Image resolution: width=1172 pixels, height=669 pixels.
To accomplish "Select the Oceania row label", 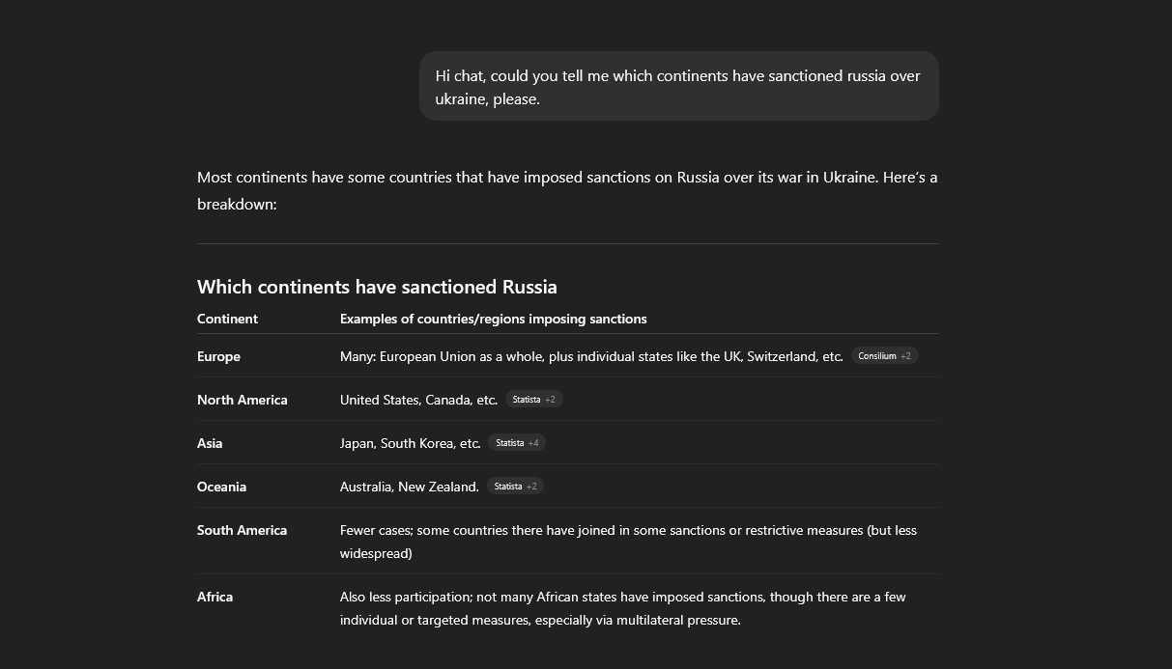I will point(221,487).
